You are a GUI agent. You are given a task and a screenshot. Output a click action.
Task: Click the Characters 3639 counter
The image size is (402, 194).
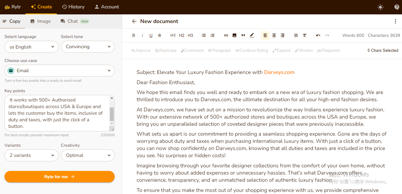384,35
